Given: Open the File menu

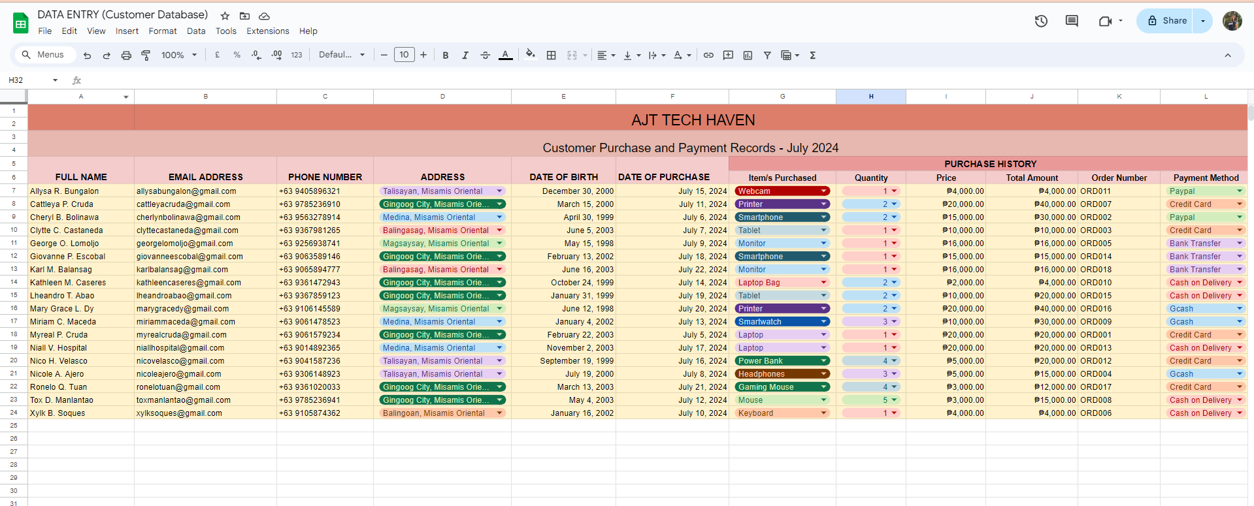Looking at the screenshot, I should pyautogui.click(x=45, y=31).
